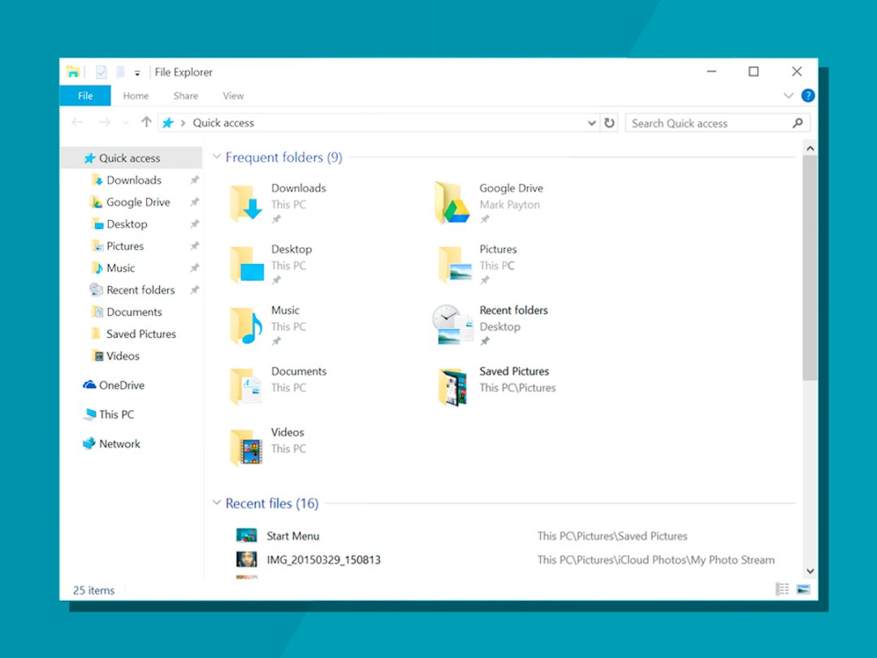
Task: Unpin Desktop using sidebar pin icon
Action: [194, 224]
